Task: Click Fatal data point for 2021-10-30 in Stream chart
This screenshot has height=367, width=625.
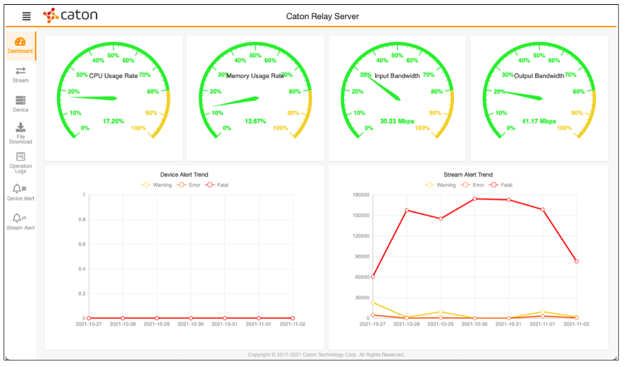Action: [x=475, y=199]
